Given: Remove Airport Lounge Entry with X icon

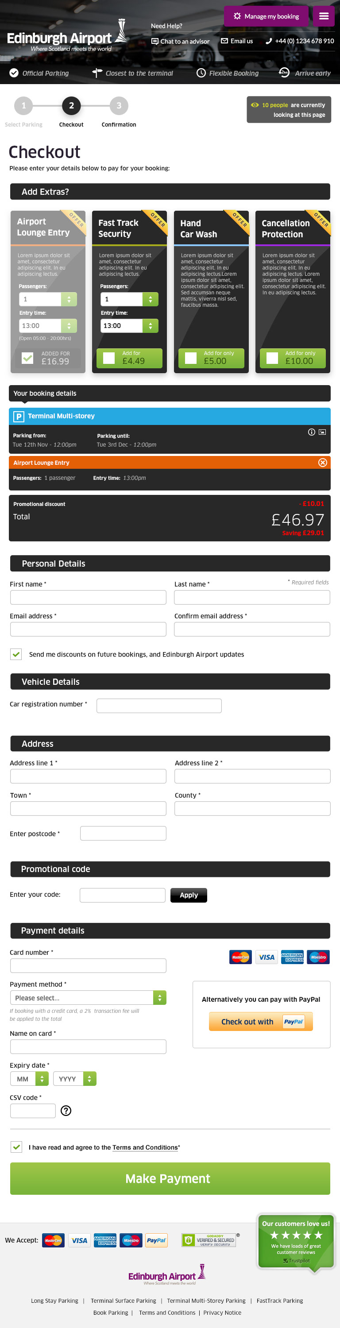Looking at the screenshot, I should [322, 463].
